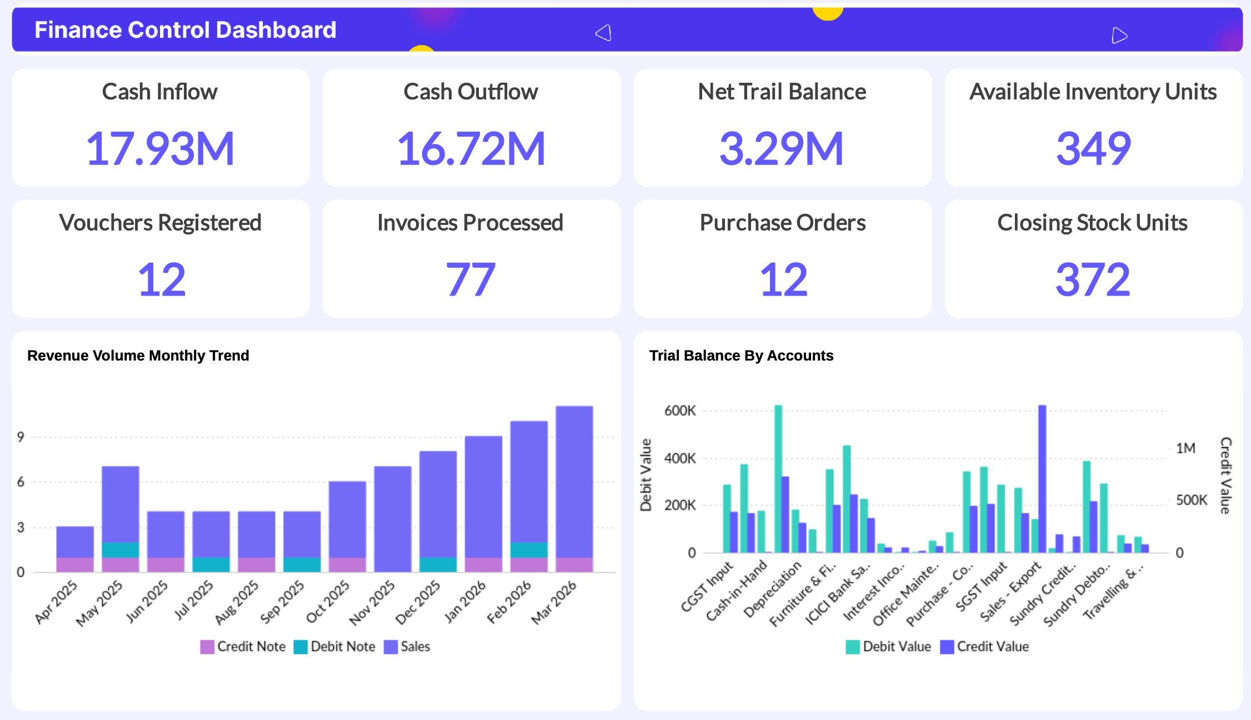1251x720 pixels.
Task: Open the Closing Stock Units card
Action: click(x=1093, y=259)
